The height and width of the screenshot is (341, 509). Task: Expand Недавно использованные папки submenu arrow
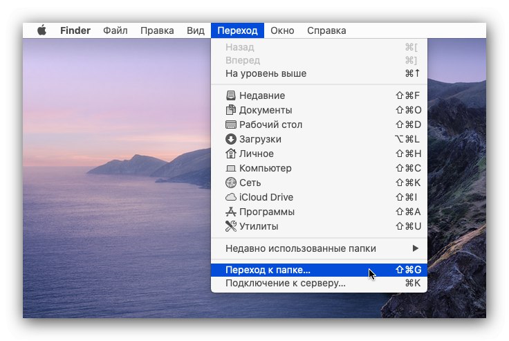415,248
